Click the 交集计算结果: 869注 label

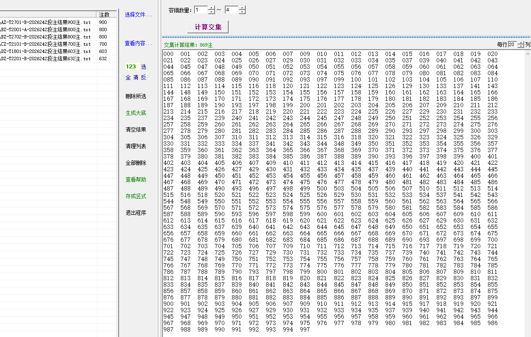tap(188, 45)
